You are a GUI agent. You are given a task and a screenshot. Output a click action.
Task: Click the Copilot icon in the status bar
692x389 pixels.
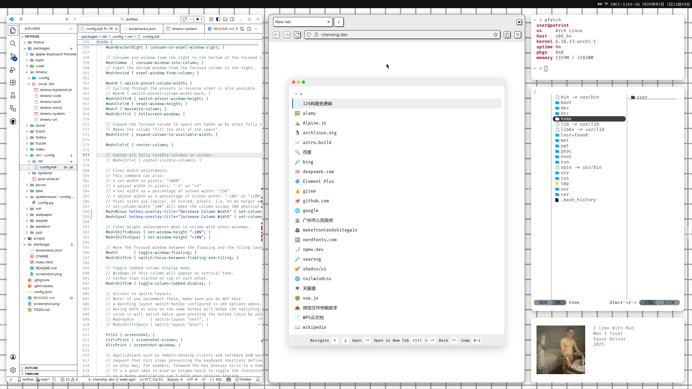229,379
